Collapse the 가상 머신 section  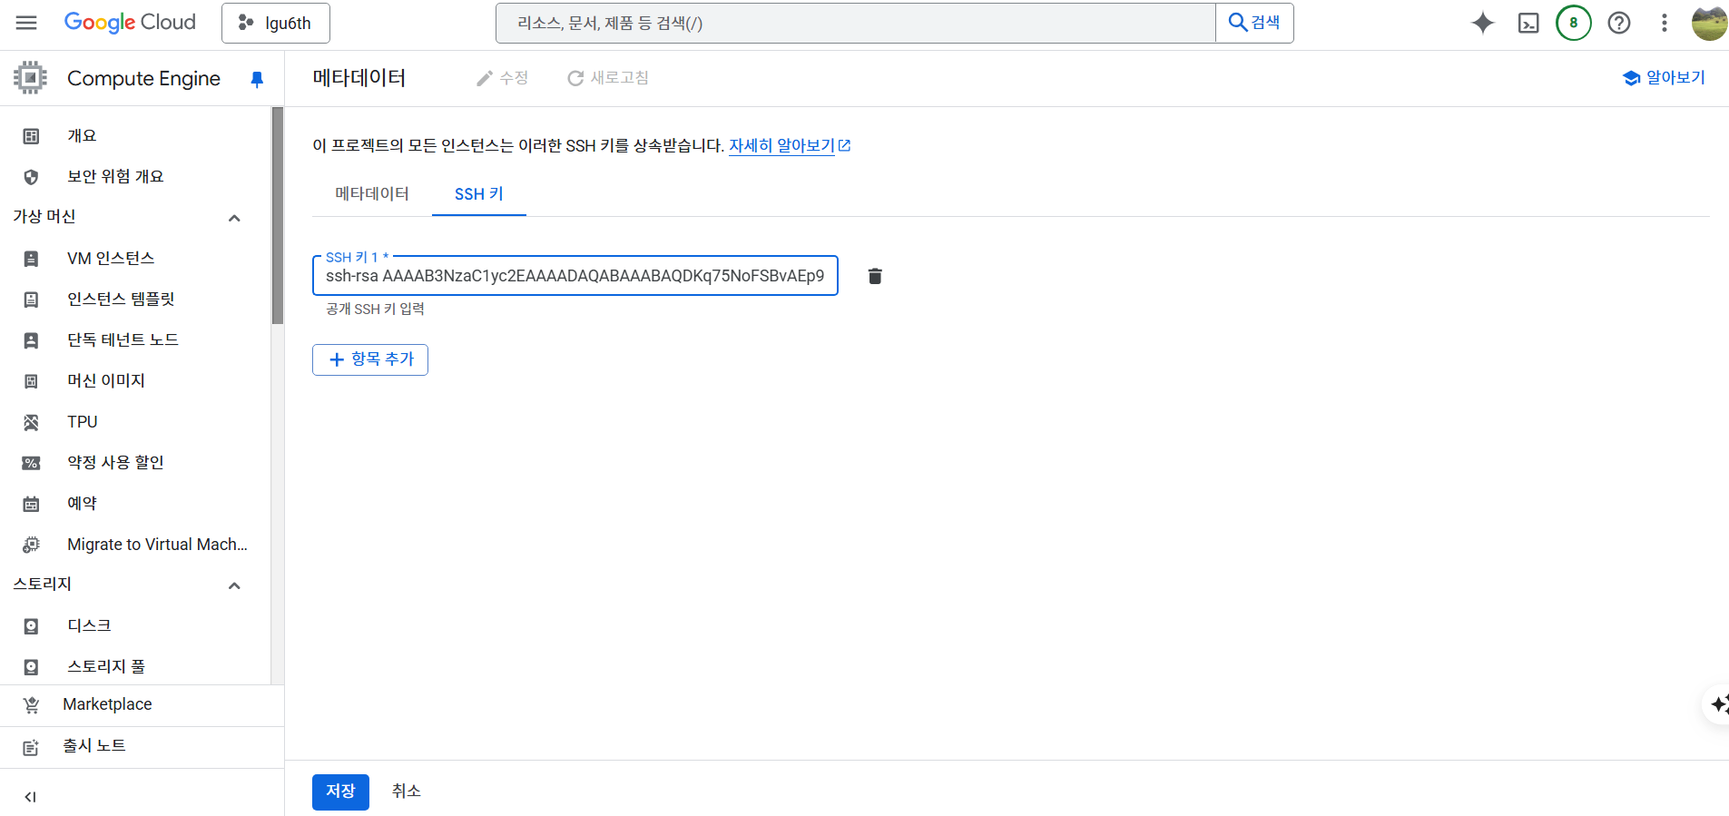tap(234, 218)
